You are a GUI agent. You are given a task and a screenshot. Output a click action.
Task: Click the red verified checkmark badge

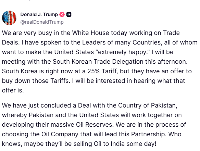point(62,14)
